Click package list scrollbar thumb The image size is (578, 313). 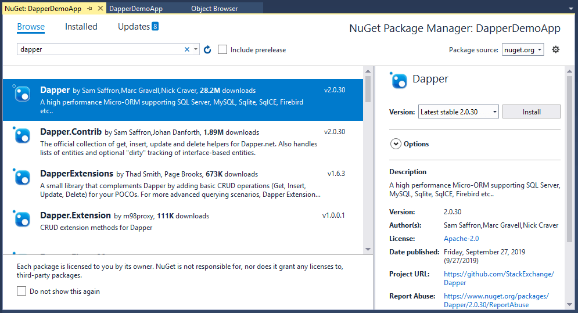click(x=368, y=89)
